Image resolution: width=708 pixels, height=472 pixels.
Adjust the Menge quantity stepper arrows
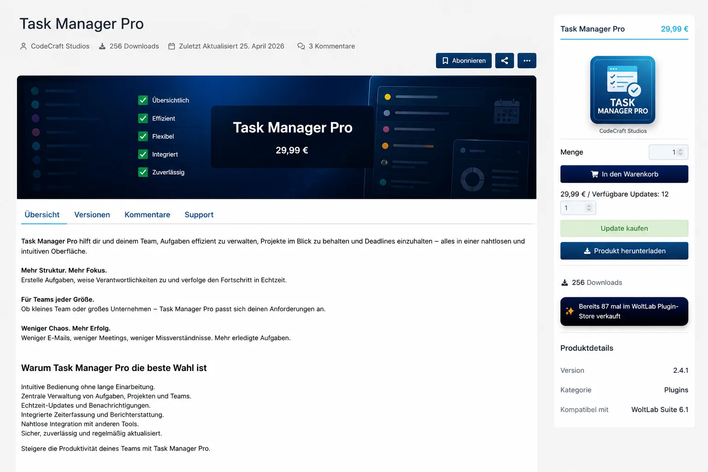(680, 152)
